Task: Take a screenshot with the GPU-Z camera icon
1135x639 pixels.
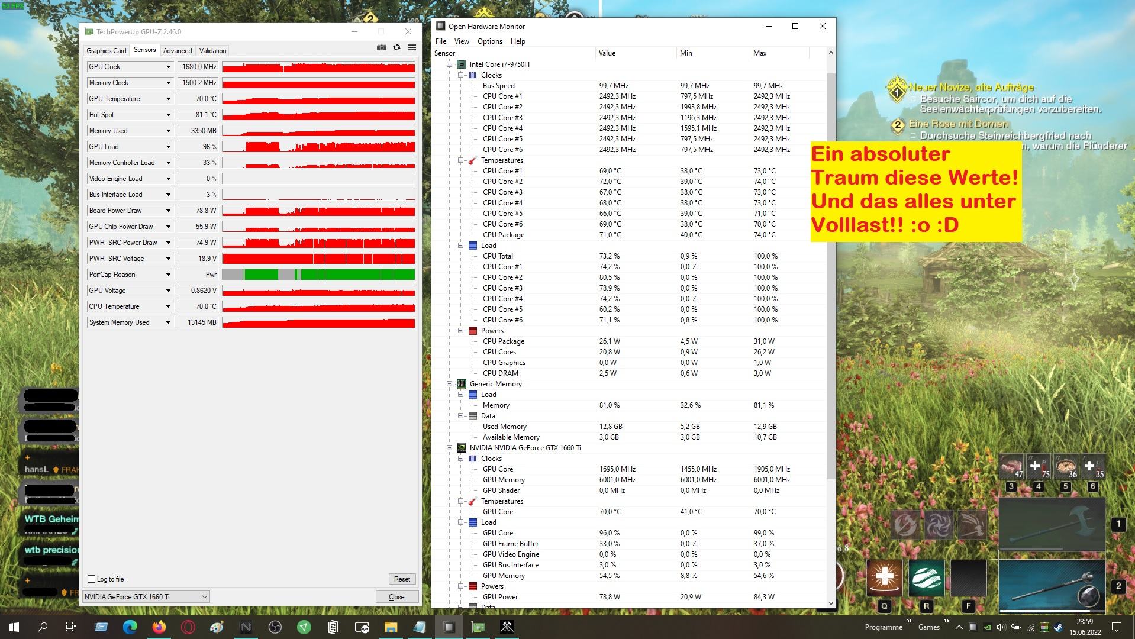Action: [x=382, y=47]
